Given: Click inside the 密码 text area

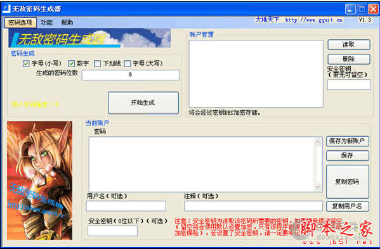Looking at the screenshot, I should (x=202, y=165).
